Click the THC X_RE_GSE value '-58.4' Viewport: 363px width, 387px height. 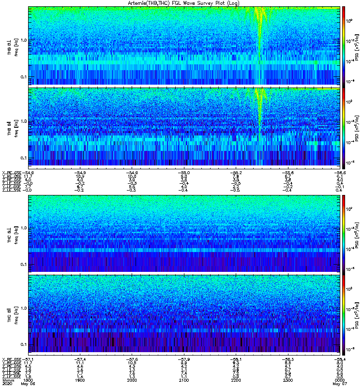(x=340, y=359)
